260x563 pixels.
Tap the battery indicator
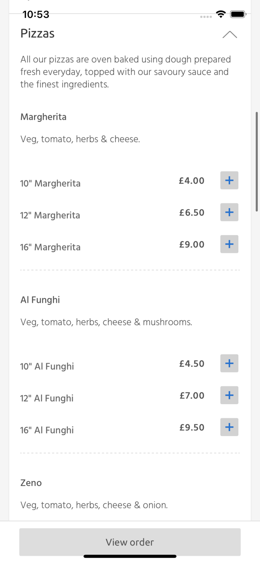(238, 14)
